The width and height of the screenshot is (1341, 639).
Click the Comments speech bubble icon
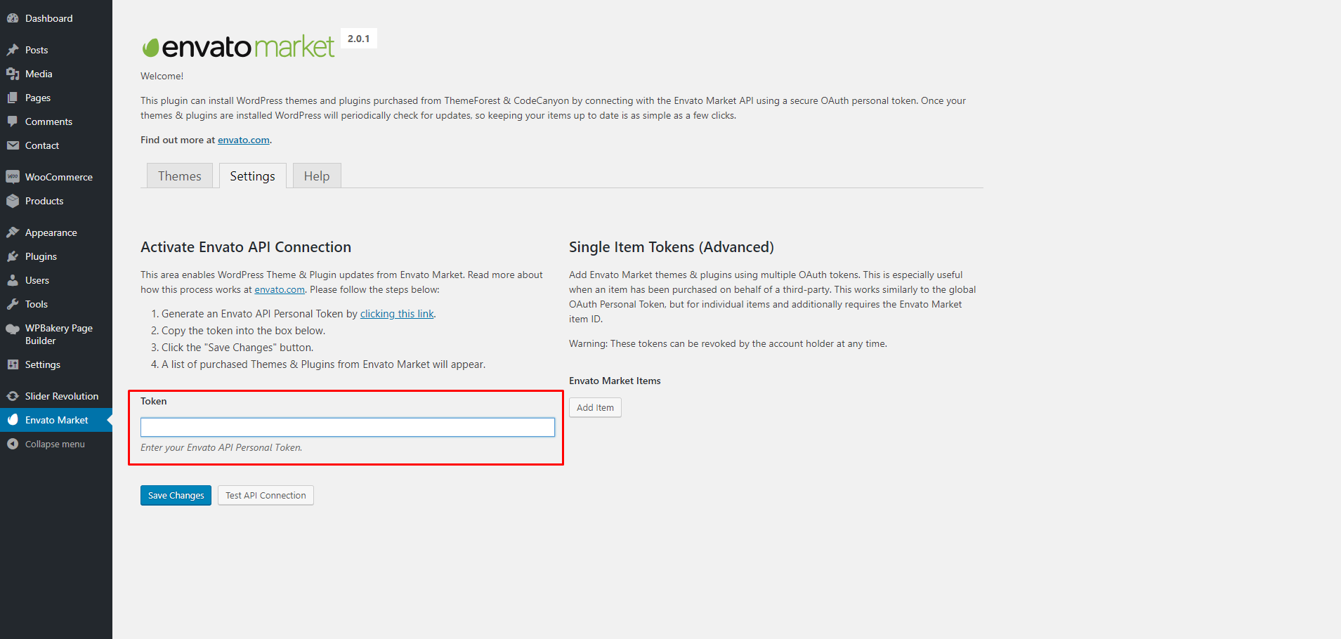(x=13, y=121)
